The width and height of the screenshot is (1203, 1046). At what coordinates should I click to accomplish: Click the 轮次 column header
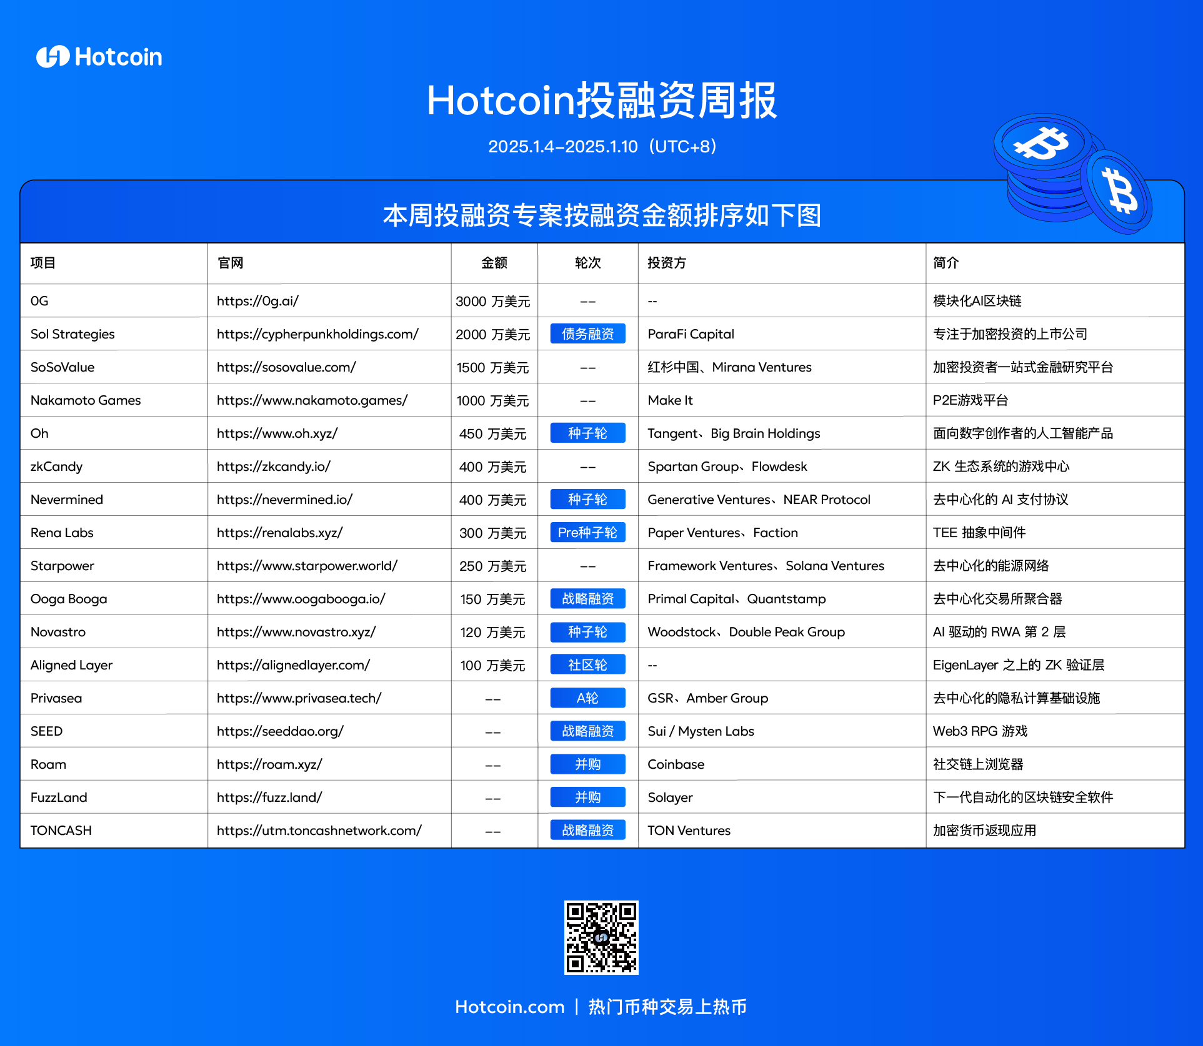(587, 263)
